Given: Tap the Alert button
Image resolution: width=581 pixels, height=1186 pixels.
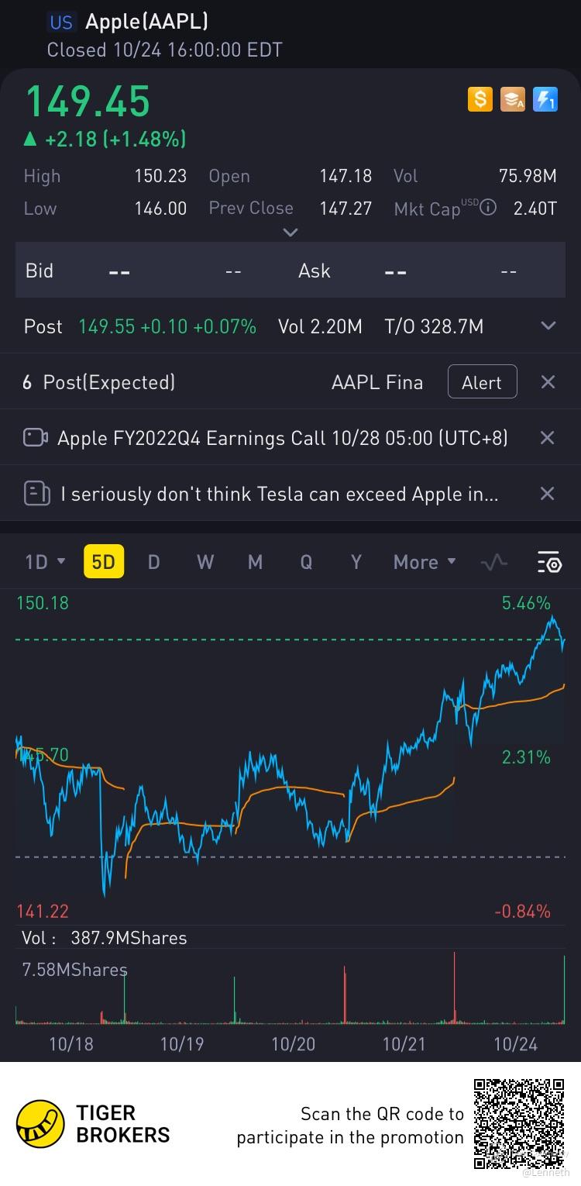Looking at the screenshot, I should point(482,382).
